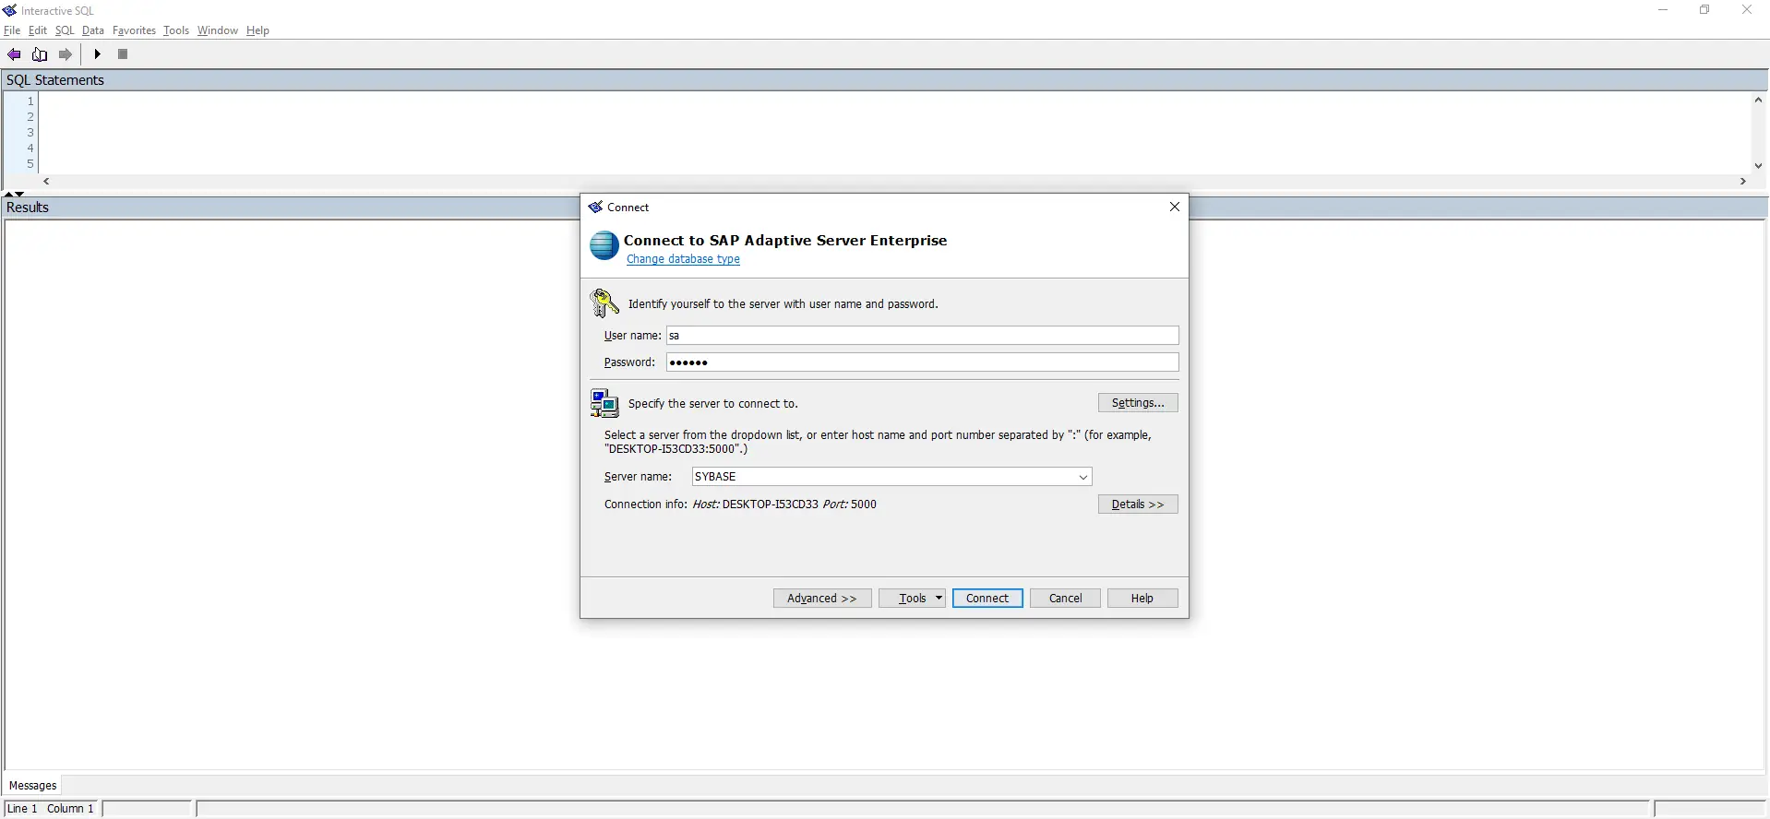Image resolution: width=1770 pixels, height=819 pixels.
Task: Recall the previous SQL statement with back arrow
Action: [x=14, y=54]
